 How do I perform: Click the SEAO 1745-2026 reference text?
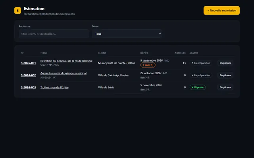[x=50, y=65]
